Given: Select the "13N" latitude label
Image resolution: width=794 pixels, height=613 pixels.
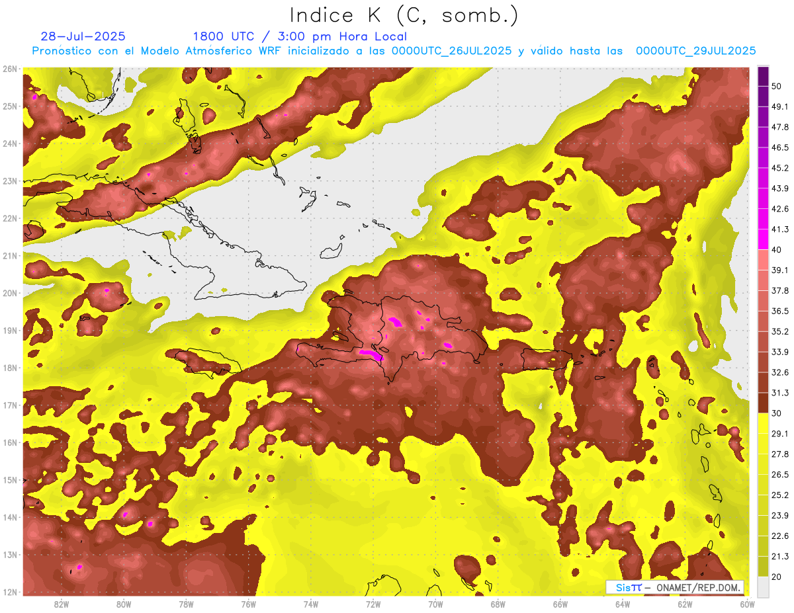Looking at the screenshot, I should pos(10,555).
